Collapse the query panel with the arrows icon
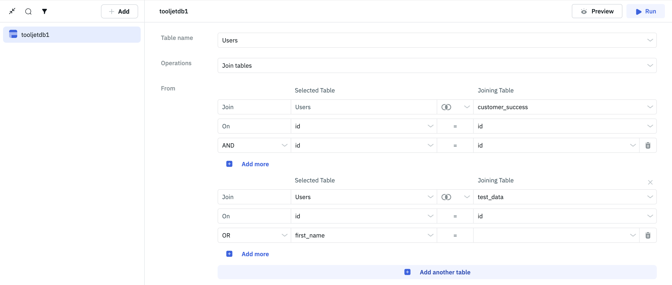Image resolution: width=672 pixels, height=285 pixels. coord(12,11)
